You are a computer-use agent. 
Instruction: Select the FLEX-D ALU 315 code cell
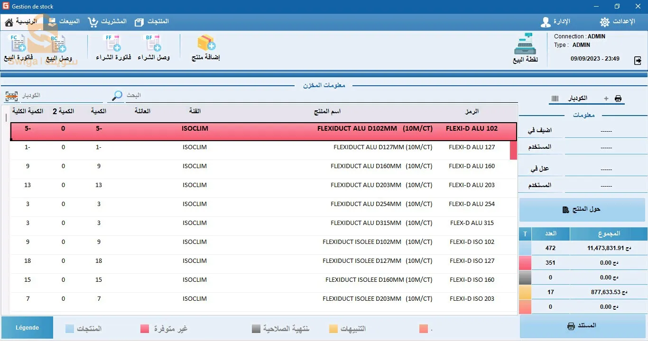tap(472, 223)
